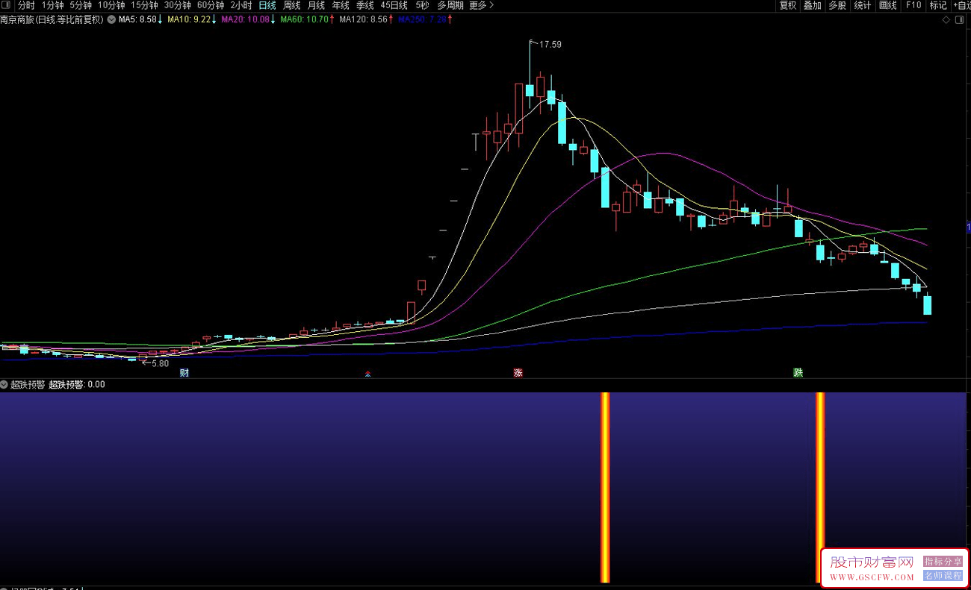Click the 超跌预警: 0.00 value

(x=77, y=385)
